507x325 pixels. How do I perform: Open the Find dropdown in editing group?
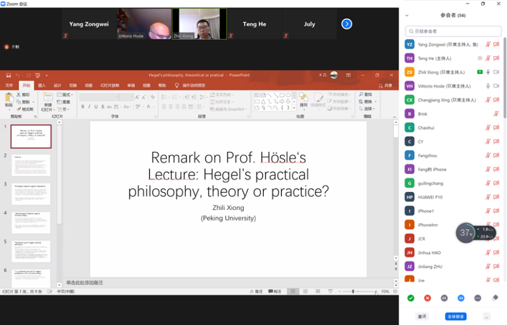click(365, 94)
